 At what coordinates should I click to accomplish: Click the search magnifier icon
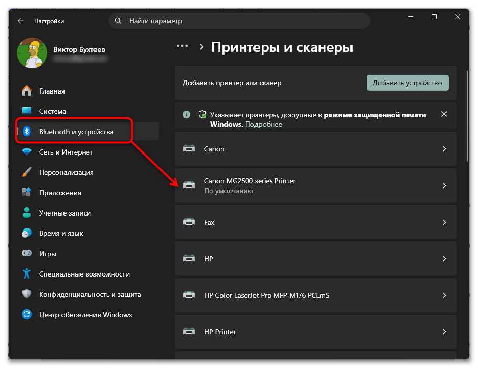tap(118, 21)
